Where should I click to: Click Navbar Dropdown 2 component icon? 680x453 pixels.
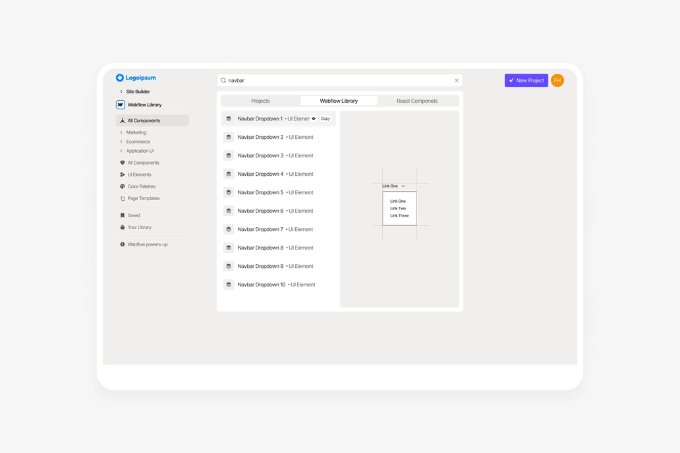point(229,137)
